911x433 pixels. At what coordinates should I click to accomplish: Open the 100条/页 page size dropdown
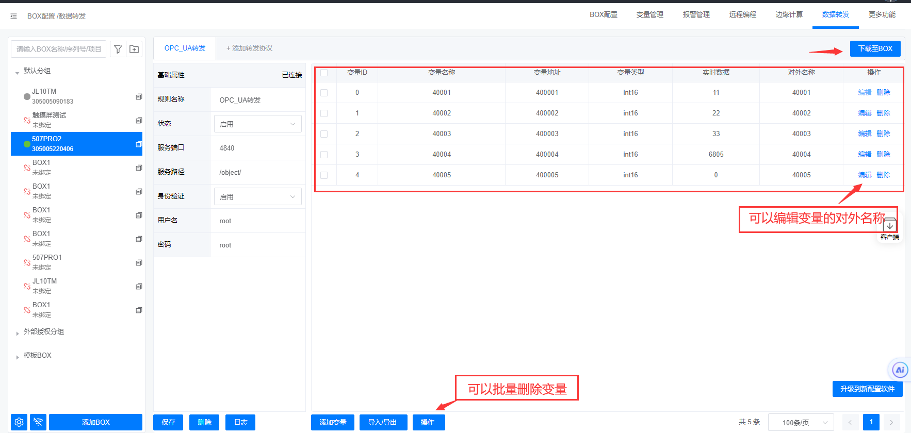coord(801,423)
